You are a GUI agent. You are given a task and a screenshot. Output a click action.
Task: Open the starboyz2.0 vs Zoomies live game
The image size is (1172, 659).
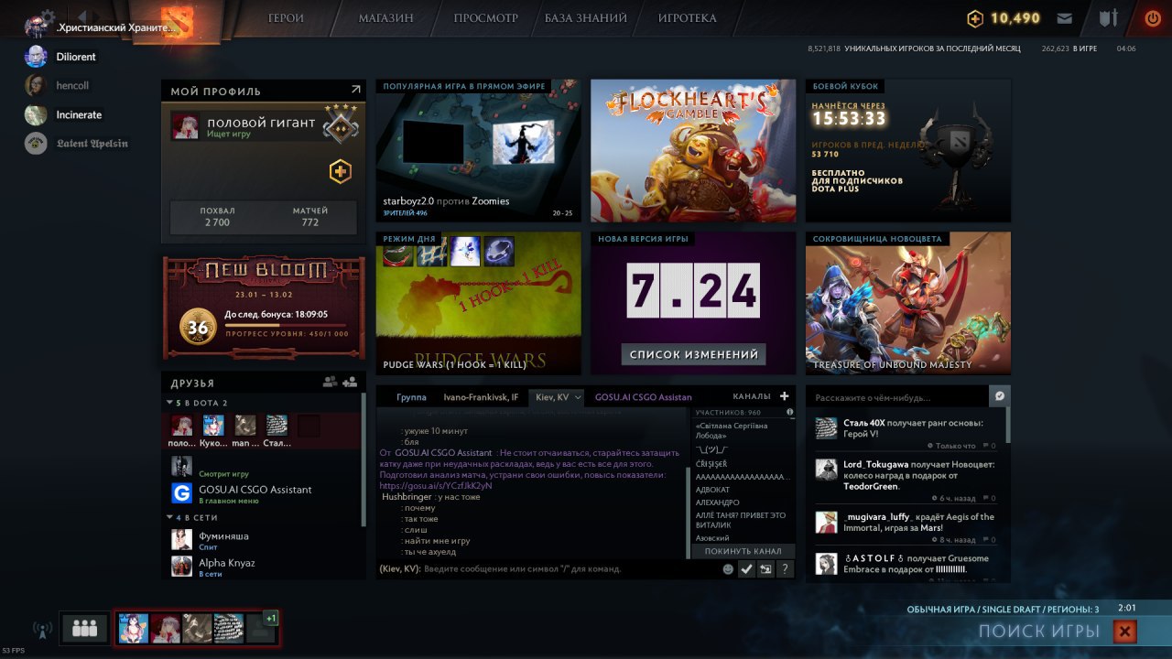(478, 150)
